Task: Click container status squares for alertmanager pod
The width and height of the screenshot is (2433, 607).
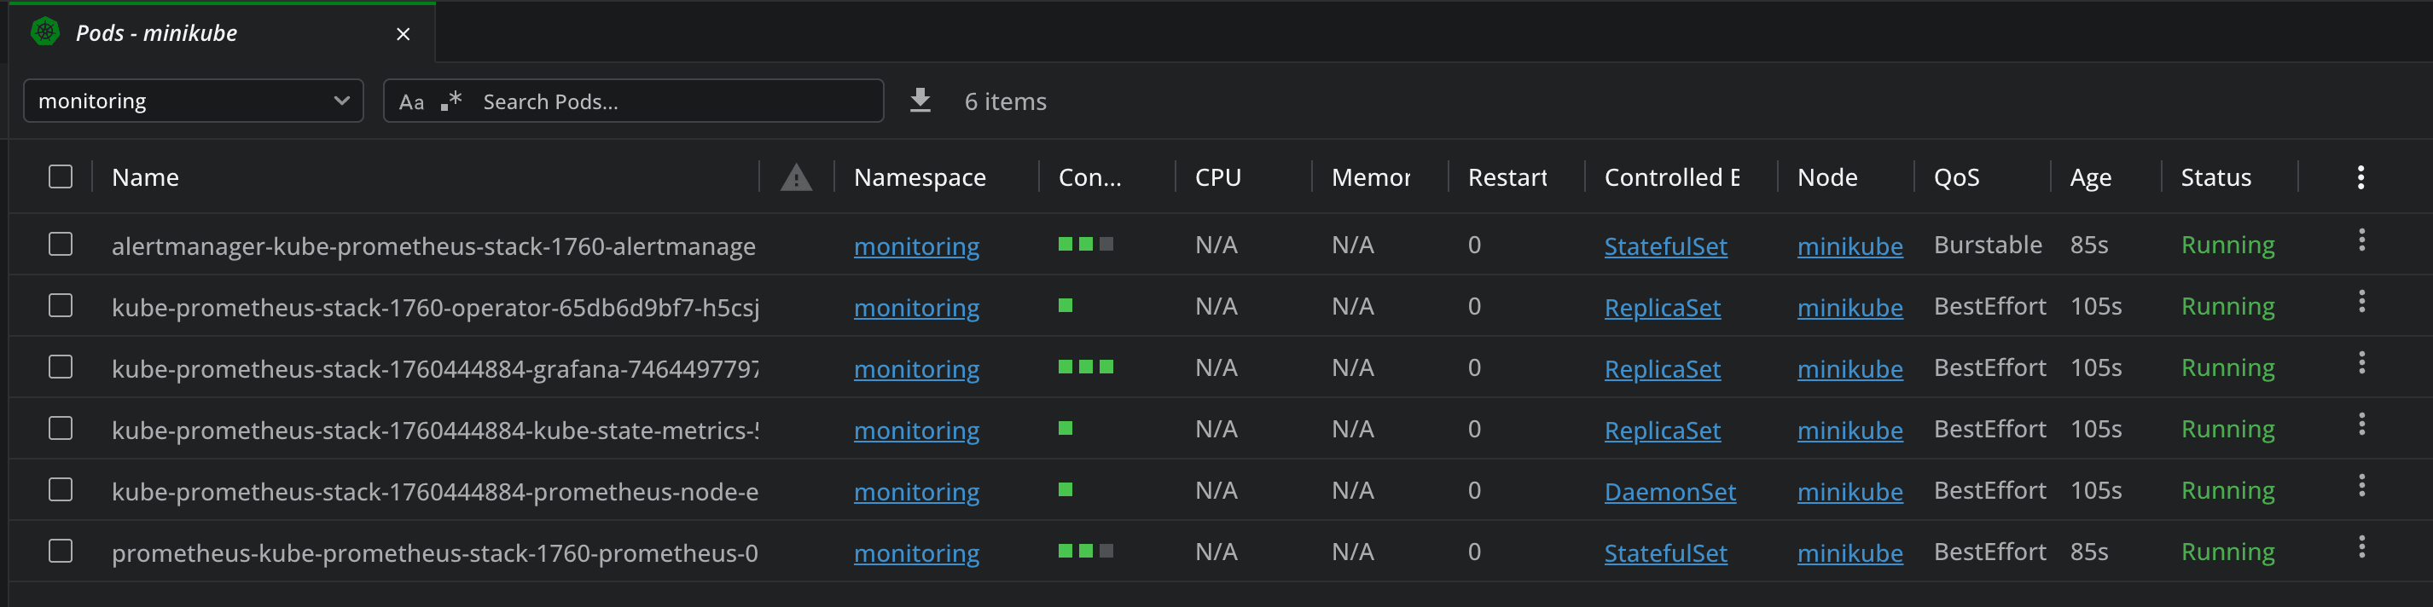Action: pos(1086,244)
